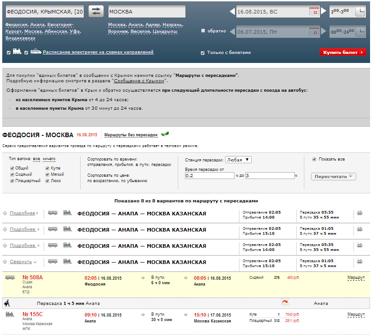Toggle the 'обратно' return trip checkbox
Image resolution: width=375 pixels, height=335 pixels.
(203, 31)
